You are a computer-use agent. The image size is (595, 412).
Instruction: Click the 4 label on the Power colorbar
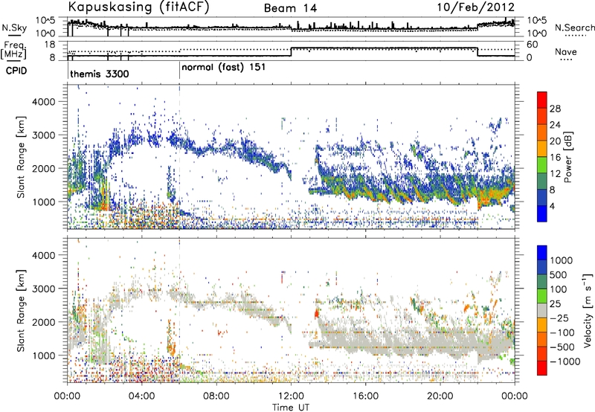[x=552, y=207]
